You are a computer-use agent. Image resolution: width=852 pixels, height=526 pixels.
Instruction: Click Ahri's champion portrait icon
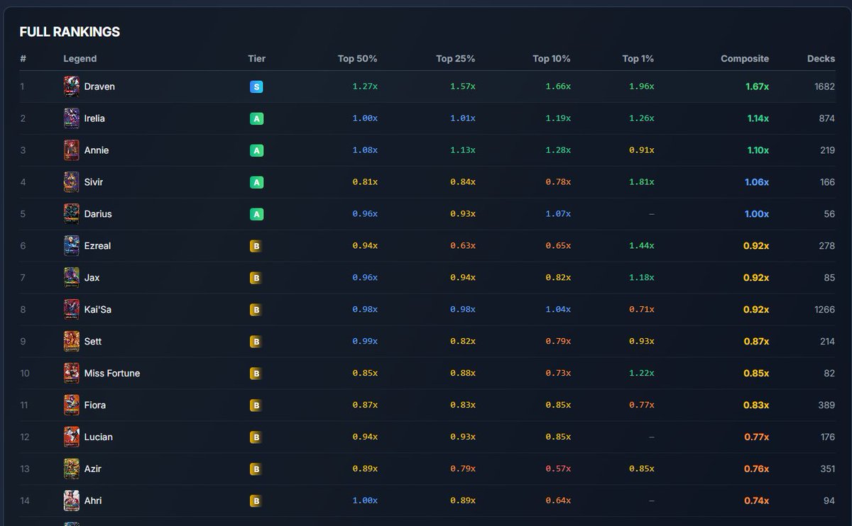coord(71,501)
